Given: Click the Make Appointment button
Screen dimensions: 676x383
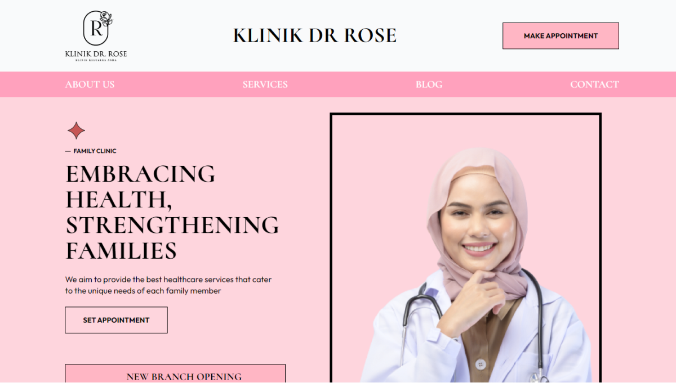Looking at the screenshot, I should [x=561, y=35].
